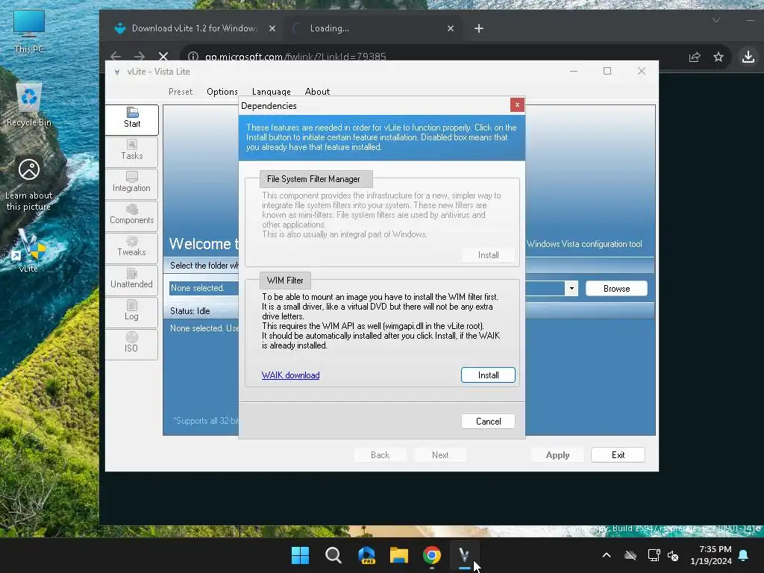Install the WIM Filter
Image resolution: width=764 pixels, height=573 pixels.
(488, 375)
